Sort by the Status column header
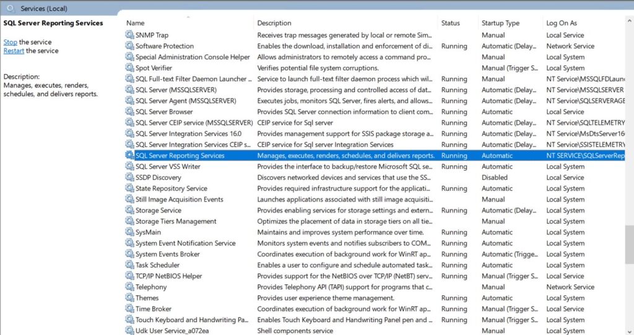The height and width of the screenshot is (335, 634). (451, 23)
